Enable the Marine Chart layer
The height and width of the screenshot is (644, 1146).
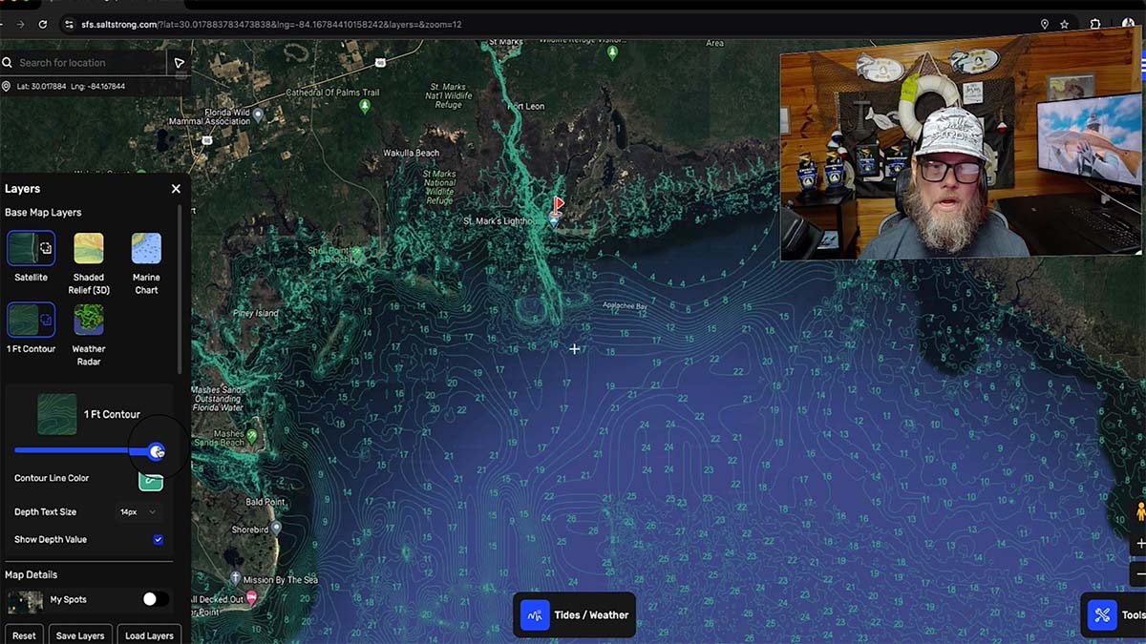click(146, 249)
